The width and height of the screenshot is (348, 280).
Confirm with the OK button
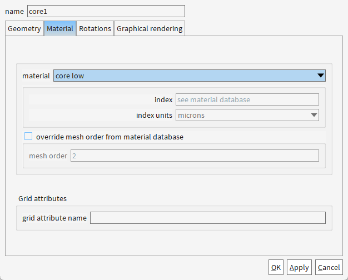point(276,267)
